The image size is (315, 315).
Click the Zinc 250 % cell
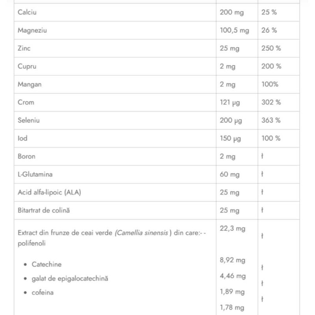pos(271,48)
